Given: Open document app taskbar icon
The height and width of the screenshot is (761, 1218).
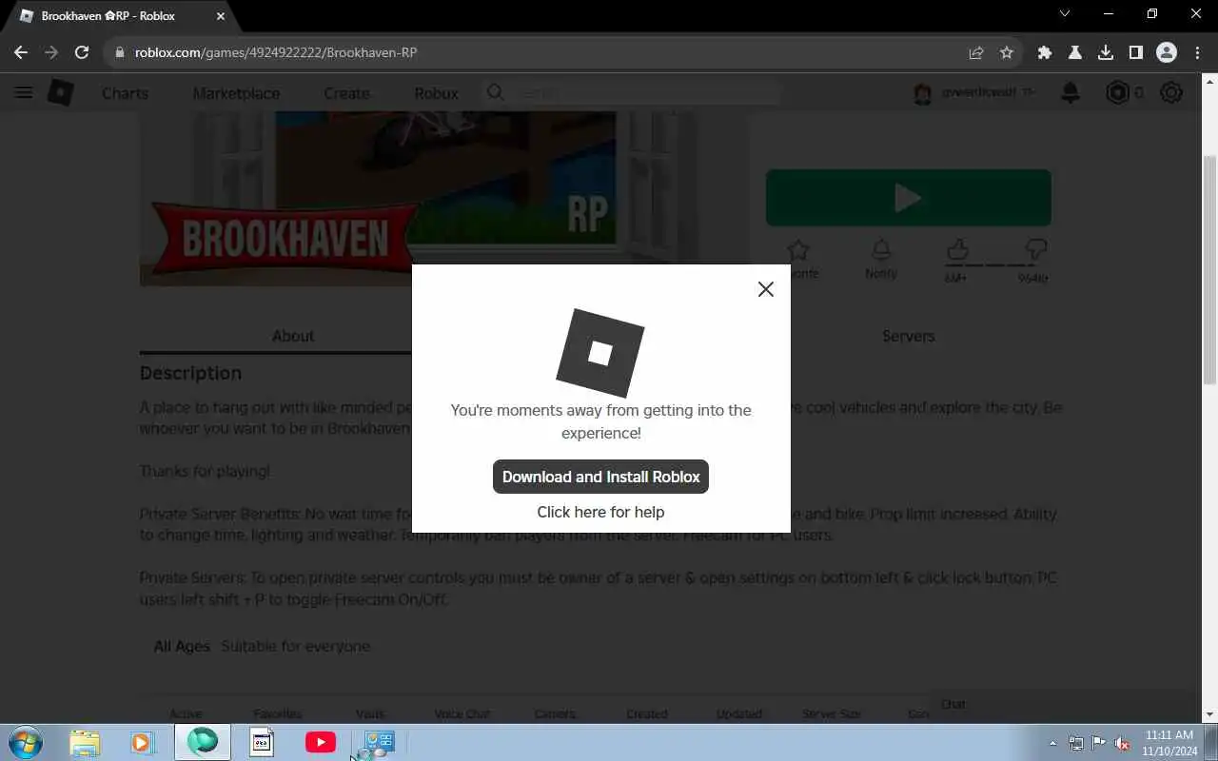Looking at the screenshot, I should tap(262, 742).
